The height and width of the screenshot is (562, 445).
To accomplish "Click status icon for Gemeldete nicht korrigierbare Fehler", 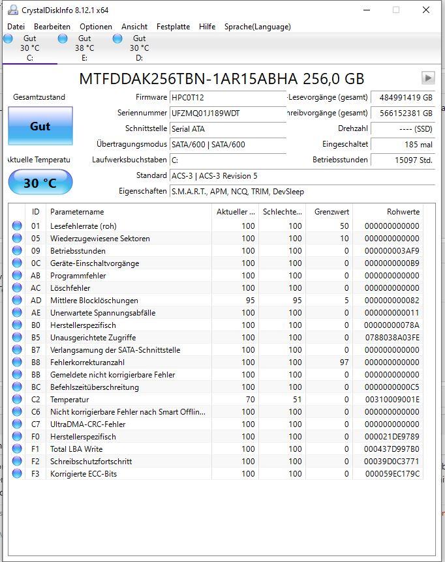I will 17,374.
